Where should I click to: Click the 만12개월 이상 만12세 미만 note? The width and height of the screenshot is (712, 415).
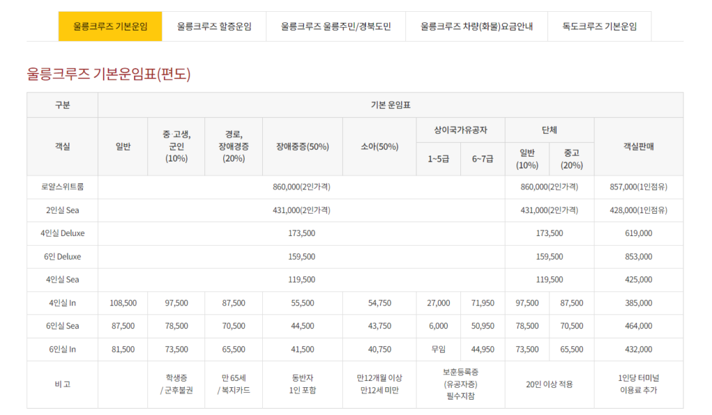379,384
